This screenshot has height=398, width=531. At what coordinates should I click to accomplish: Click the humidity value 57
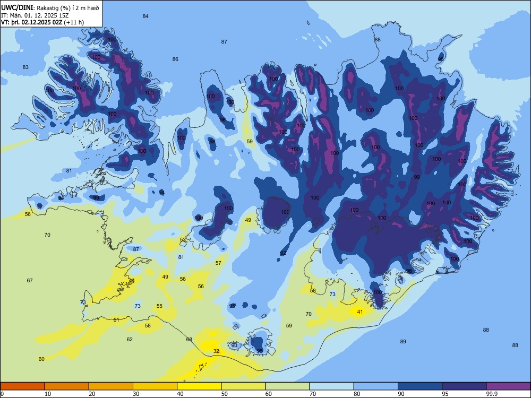218,263
